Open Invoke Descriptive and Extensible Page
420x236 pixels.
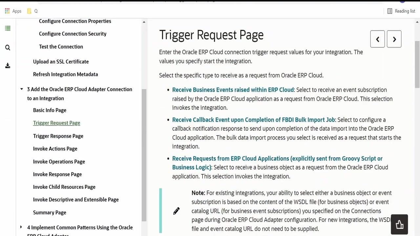[76, 200]
